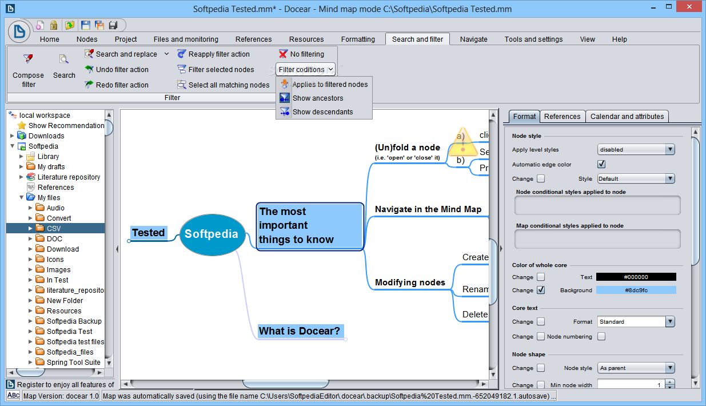Select 'The most important things to know' node
This screenshot has width=706, height=406.
tap(310, 226)
